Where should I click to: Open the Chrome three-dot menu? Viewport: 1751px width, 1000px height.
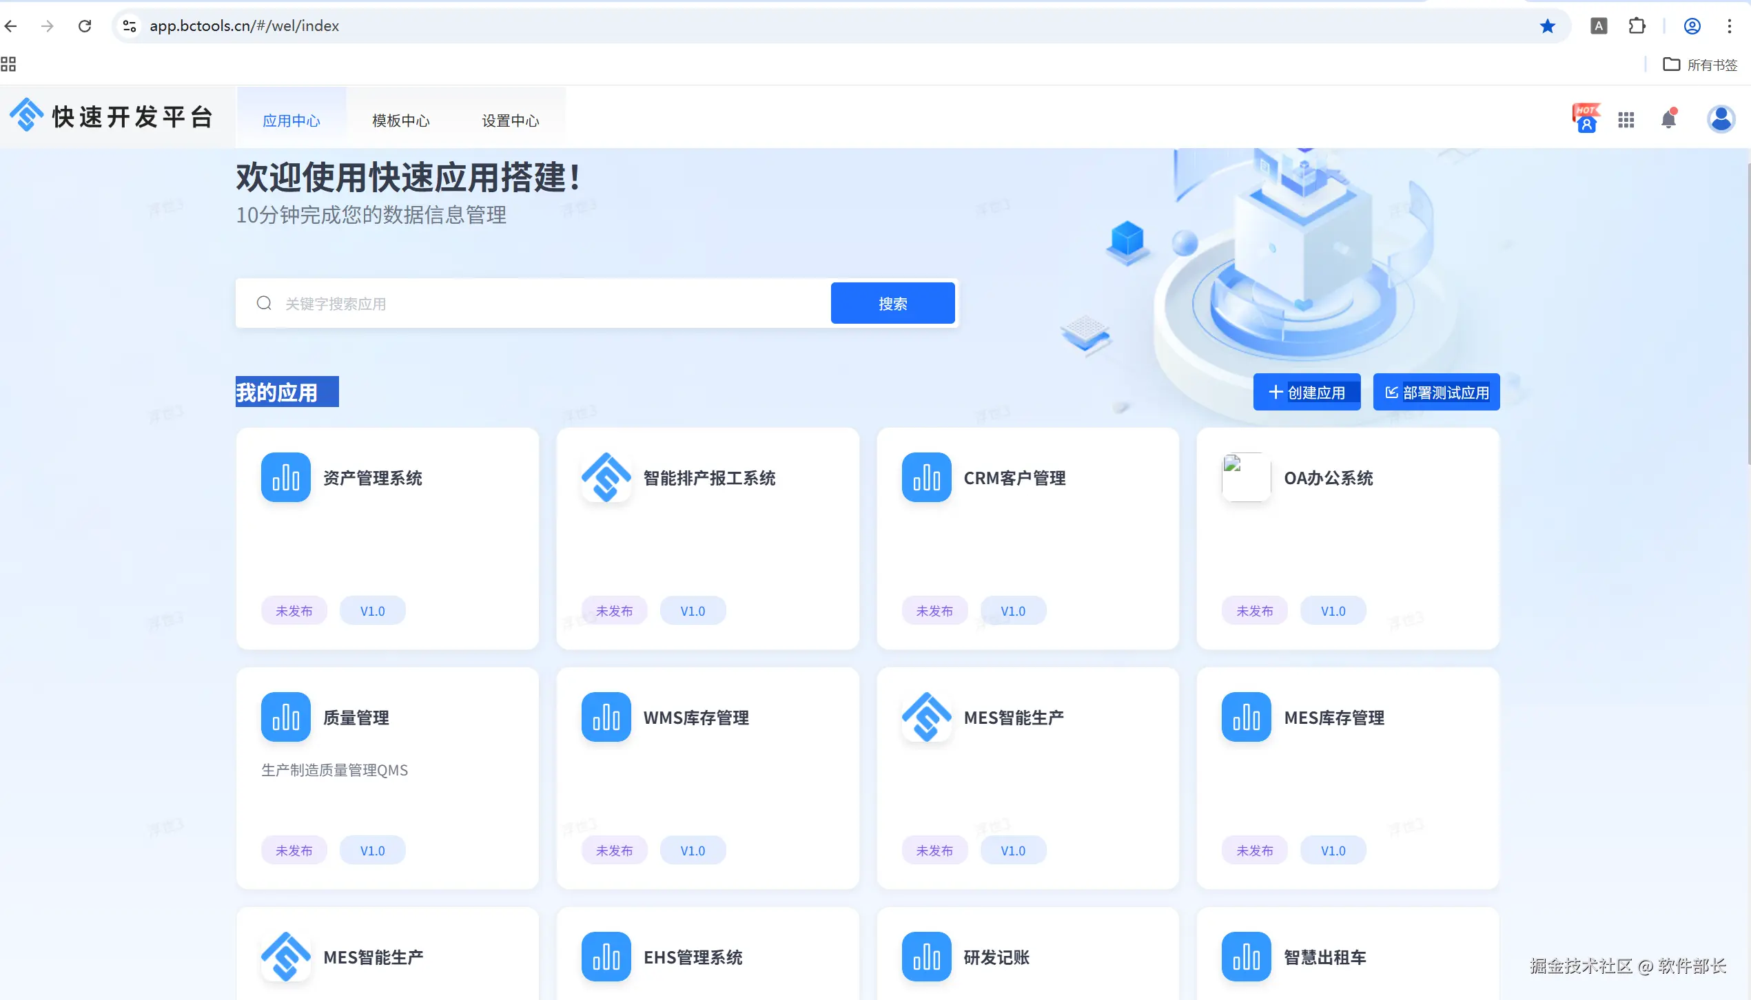click(1730, 26)
